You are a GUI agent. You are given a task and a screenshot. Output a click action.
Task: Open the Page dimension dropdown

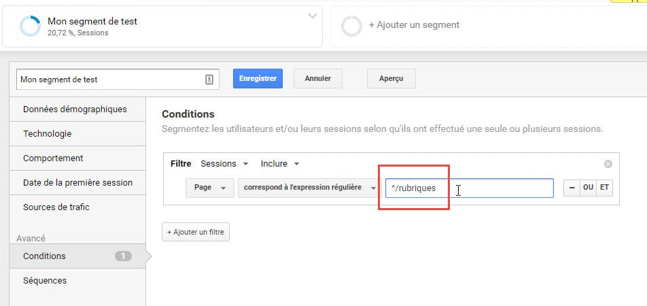(x=210, y=188)
